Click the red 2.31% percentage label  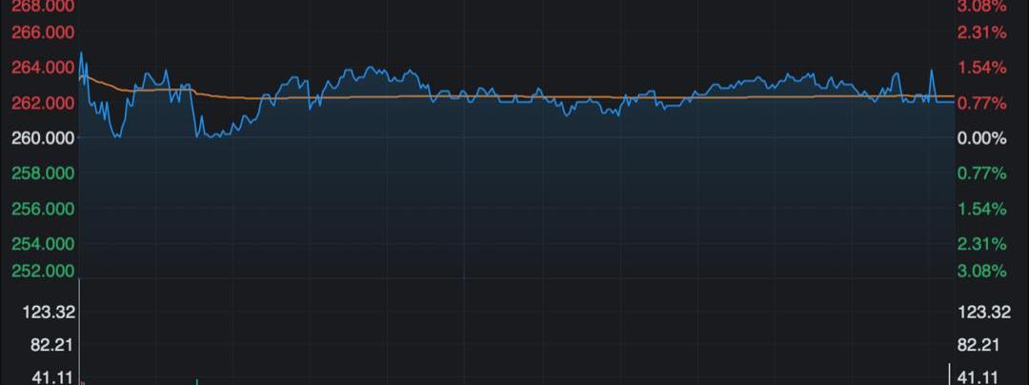pos(982,32)
